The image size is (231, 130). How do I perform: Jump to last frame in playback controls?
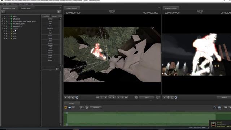click(126, 97)
